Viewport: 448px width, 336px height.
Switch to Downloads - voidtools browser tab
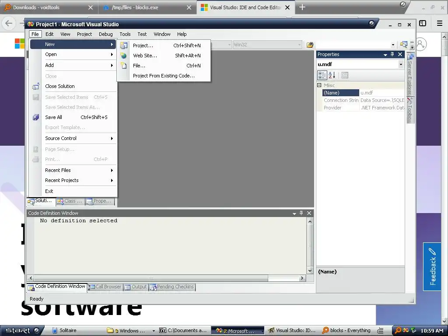click(49, 7)
